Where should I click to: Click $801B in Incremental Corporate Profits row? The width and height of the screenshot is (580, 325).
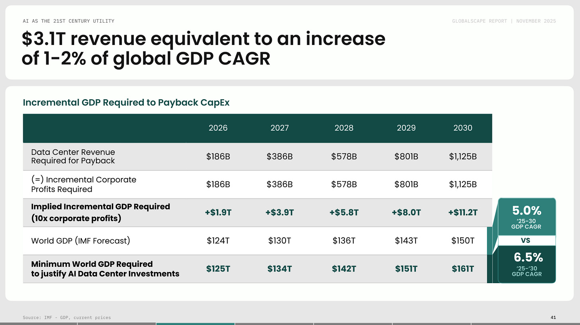point(406,184)
